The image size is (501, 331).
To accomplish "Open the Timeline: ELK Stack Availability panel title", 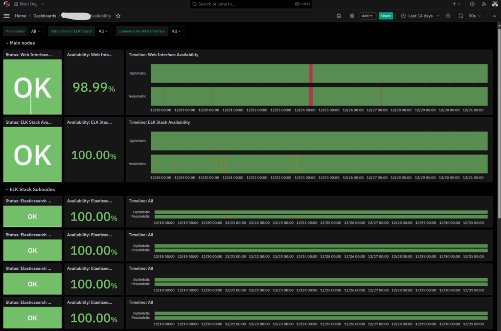I will [x=159, y=122].
